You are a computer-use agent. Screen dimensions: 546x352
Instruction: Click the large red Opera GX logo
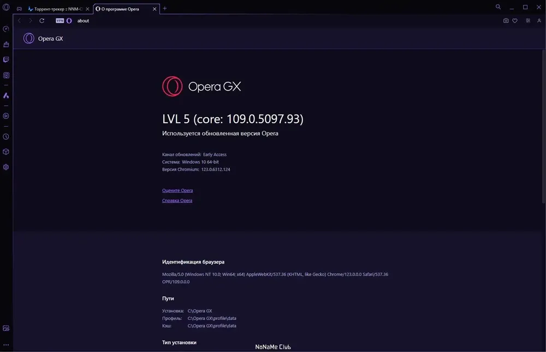pos(173,86)
